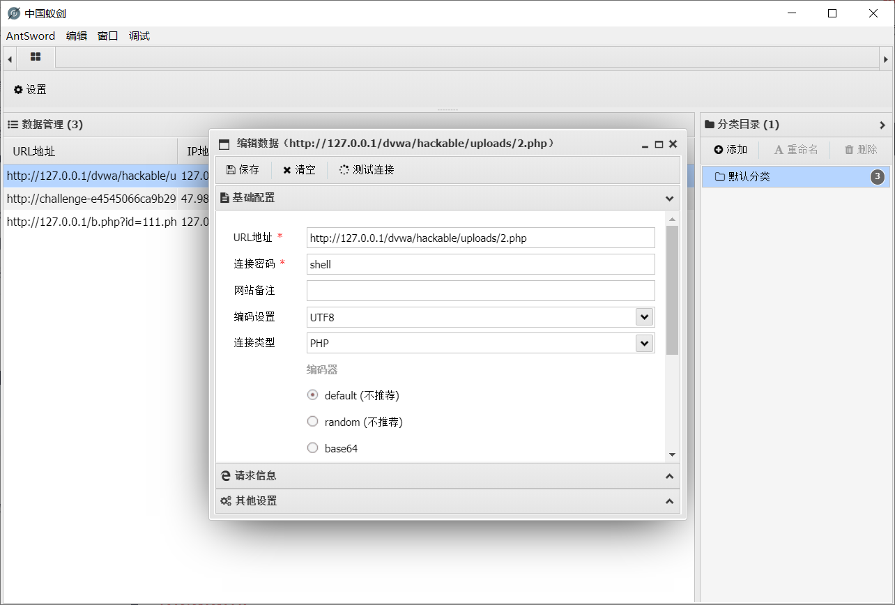Collapse the 基础配置 section

[669, 198]
